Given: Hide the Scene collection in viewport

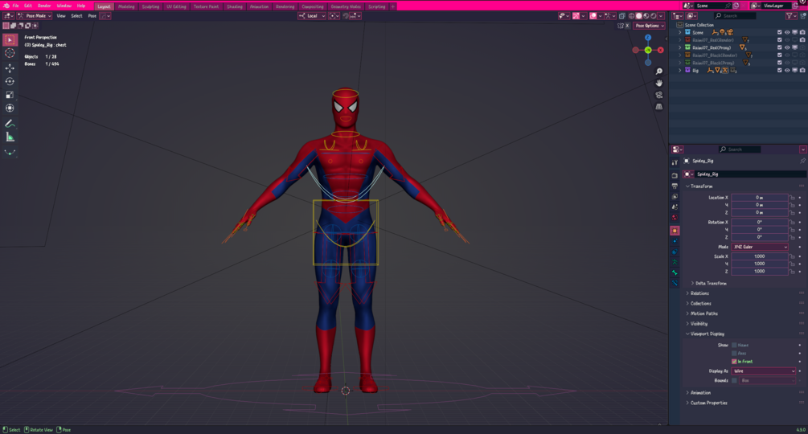Looking at the screenshot, I should point(787,32).
